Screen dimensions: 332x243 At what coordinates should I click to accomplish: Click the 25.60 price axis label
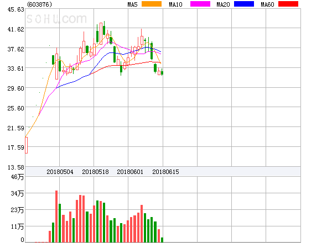[x=15, y=108]
